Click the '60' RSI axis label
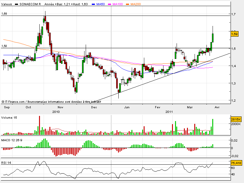Screen dimensions: 244x183 coord(233,168)
